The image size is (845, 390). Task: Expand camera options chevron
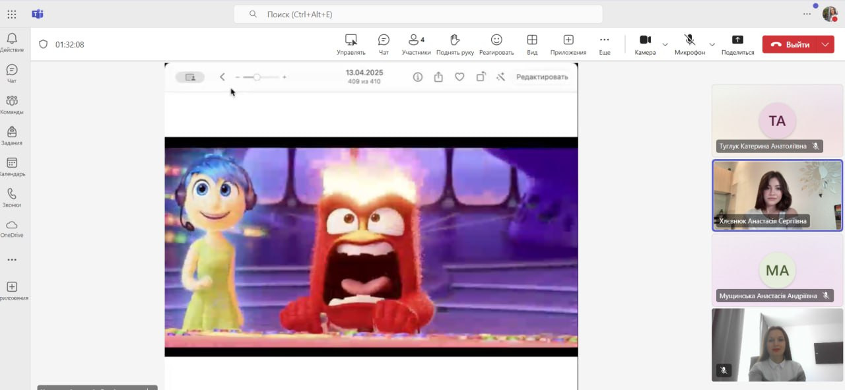tap(665, 44)
